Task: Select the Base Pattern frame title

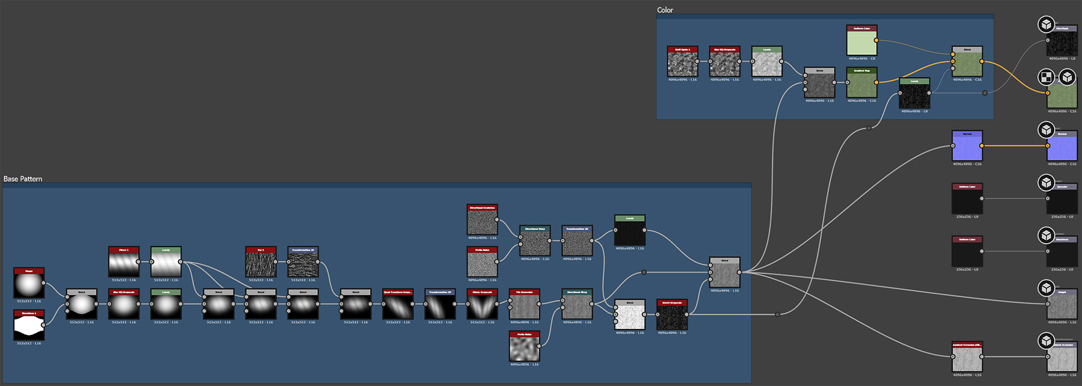Action: tap(23, 179)
